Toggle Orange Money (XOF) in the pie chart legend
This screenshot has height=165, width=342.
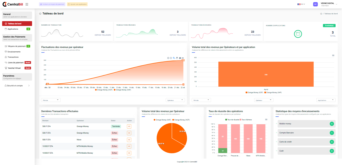(181, 120)
